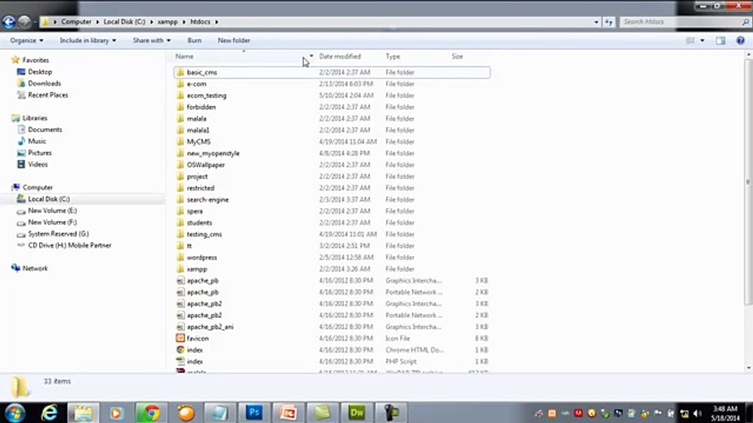Click the basic_cms folder icon
Screen dimensions: 753x423
(181, 72)
